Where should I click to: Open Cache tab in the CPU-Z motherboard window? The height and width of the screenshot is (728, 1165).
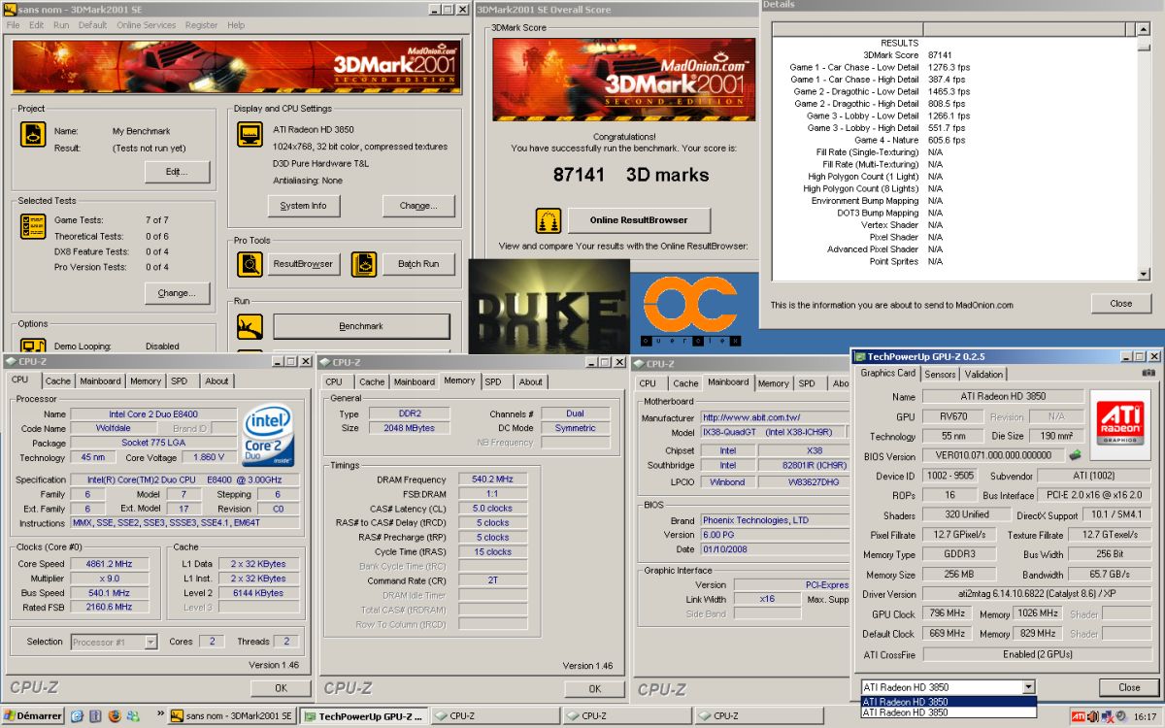click(x=685, y=383)
